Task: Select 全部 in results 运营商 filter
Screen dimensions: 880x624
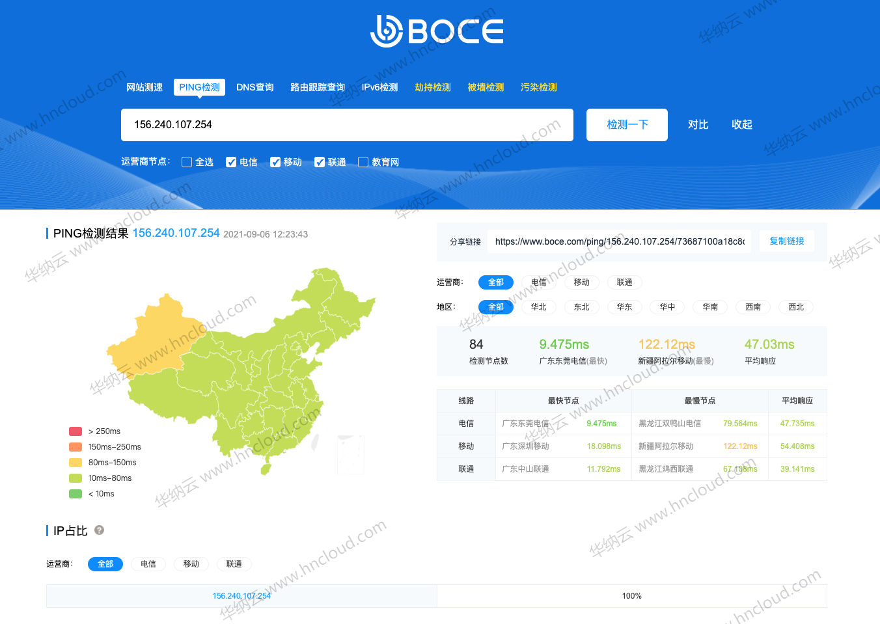Action: pyautogui.click(x=496, y=282)
